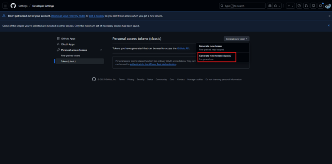The height and width of the screenshot is (164, 332).
Task: Open the Copilot dropdown beside the Copilot icon
Action: pyautogui.click(x=277, y=6)
